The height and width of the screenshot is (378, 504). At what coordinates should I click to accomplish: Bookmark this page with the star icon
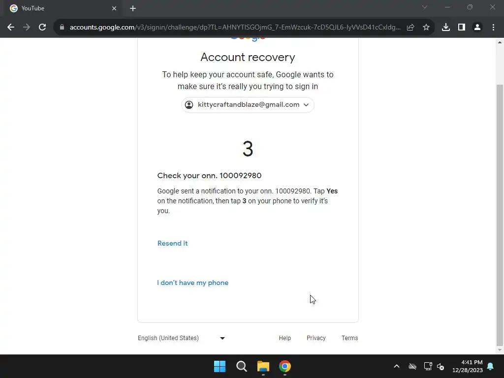[426, 28]
